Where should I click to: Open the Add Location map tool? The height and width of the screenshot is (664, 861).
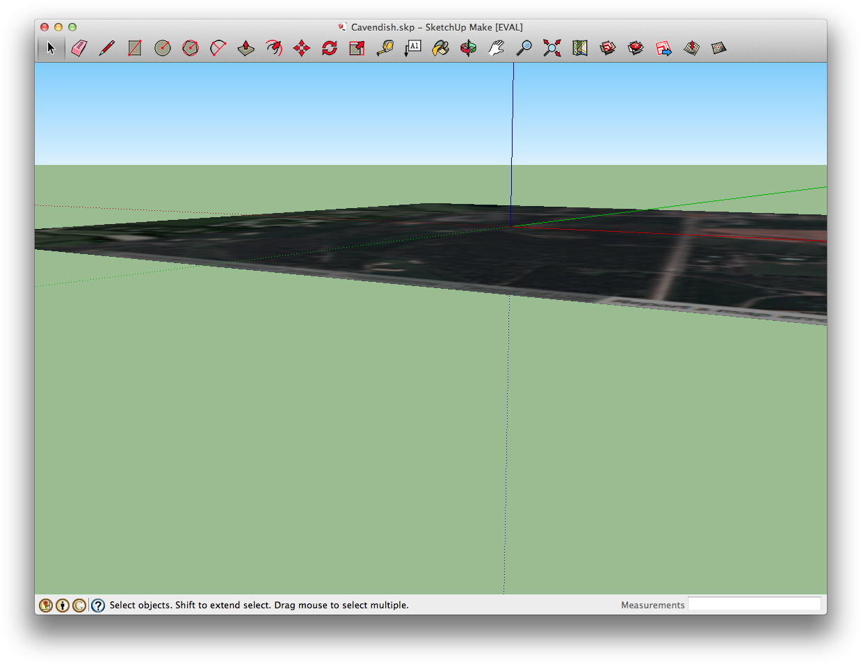coord(580,48)
